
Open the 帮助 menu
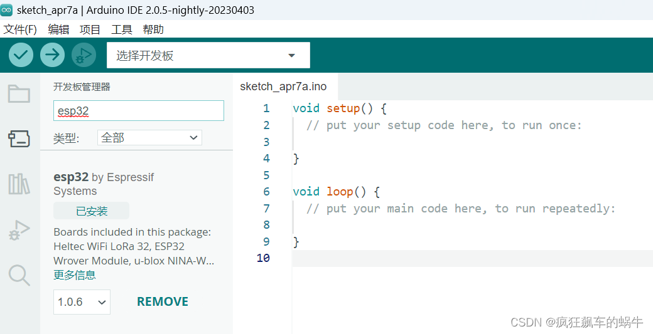153,29
